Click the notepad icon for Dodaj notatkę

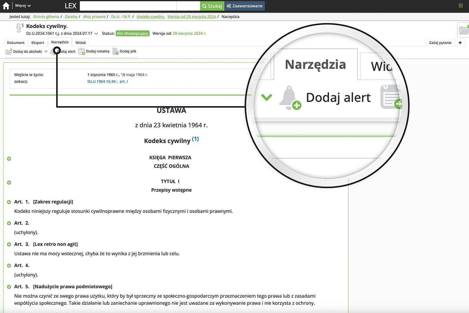81,51
